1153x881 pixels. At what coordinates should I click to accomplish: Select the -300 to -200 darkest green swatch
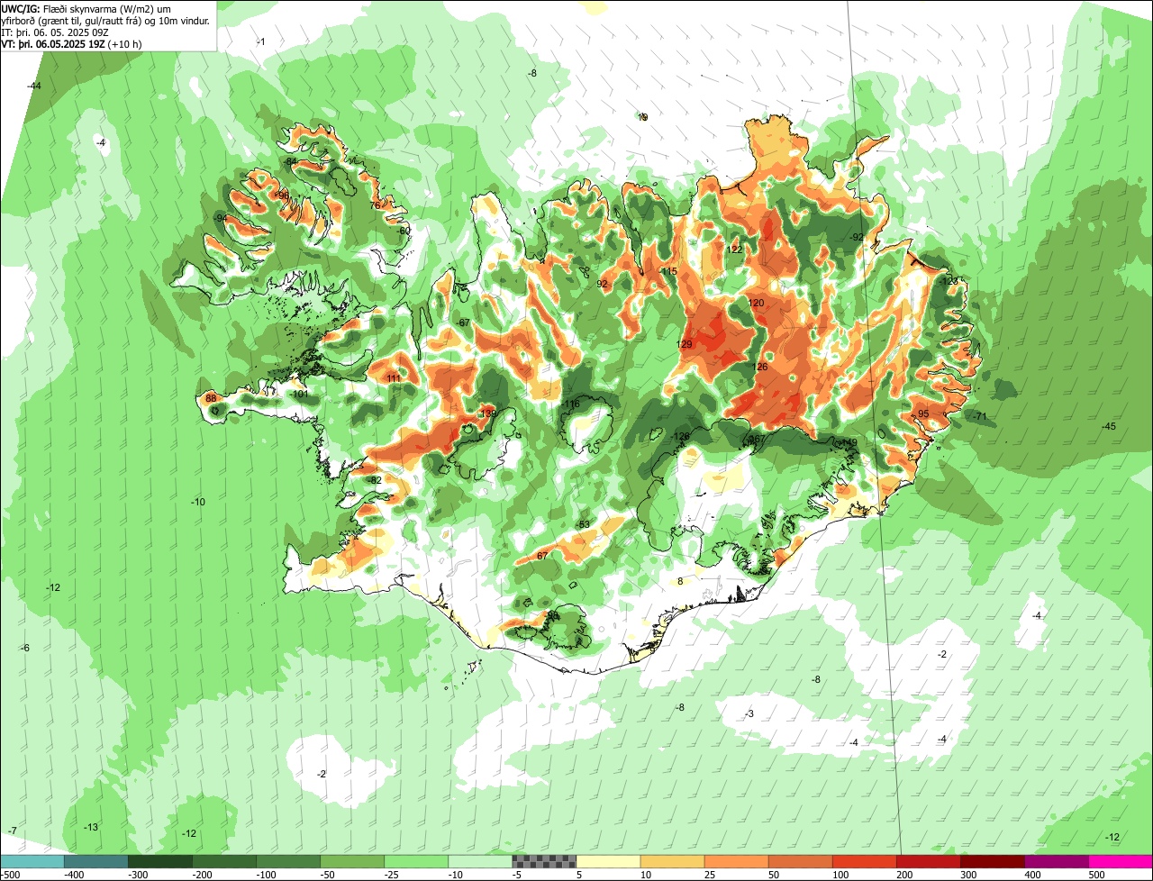[160, 862]
